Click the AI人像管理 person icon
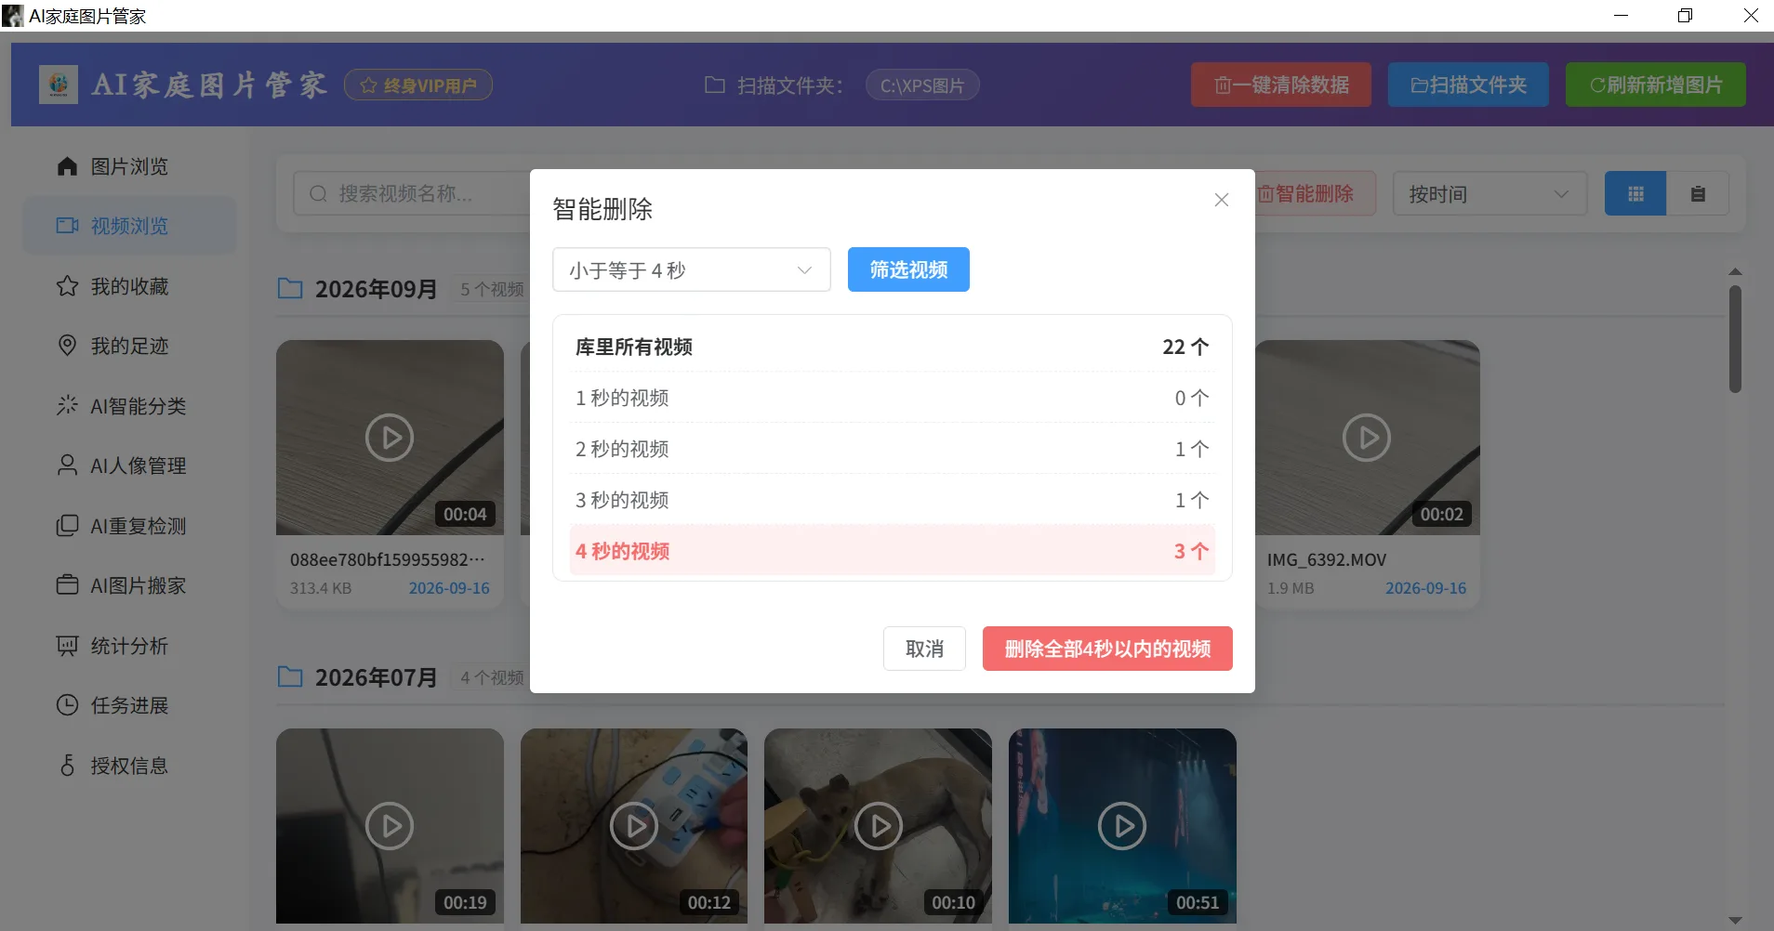The image size is (1774, 931). pyautogui.click(x=67, y=465)
